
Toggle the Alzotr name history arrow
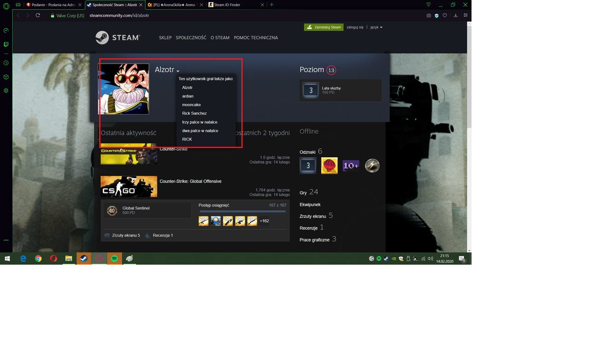pyautogui.click(x=178, y=71)
